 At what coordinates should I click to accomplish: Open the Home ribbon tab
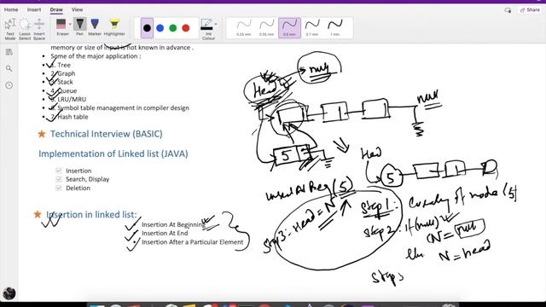pyautogui.click(x=11, y=9)
